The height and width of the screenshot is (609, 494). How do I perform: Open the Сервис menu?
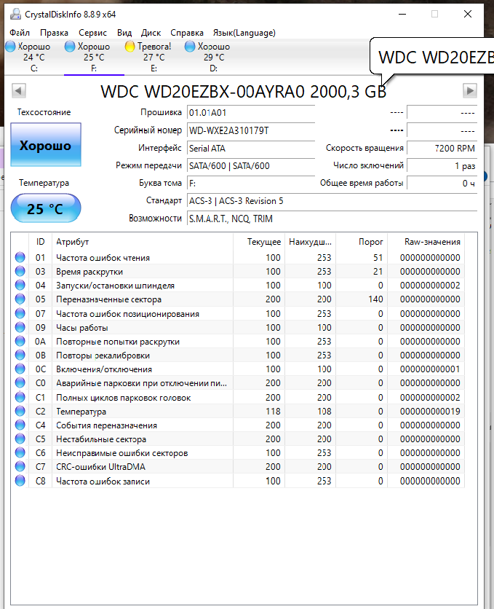92,33
